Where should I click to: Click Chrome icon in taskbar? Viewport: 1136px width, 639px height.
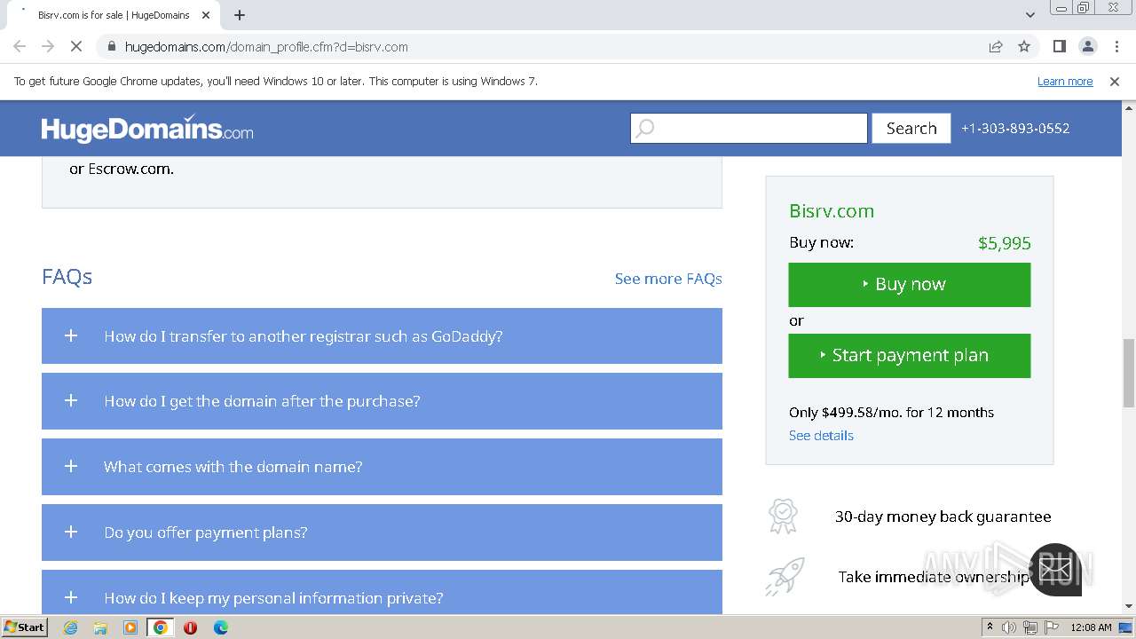161,627
